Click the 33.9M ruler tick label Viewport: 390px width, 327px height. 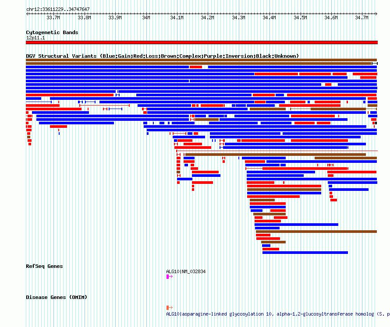coord(115,18)
